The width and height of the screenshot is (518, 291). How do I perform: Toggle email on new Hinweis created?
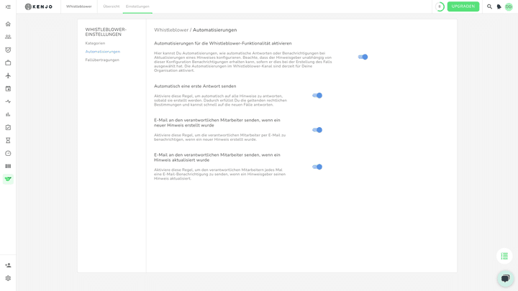317,130
